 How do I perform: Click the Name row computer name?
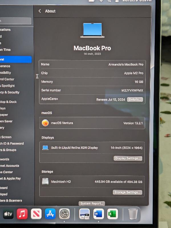tap(126, 64)
